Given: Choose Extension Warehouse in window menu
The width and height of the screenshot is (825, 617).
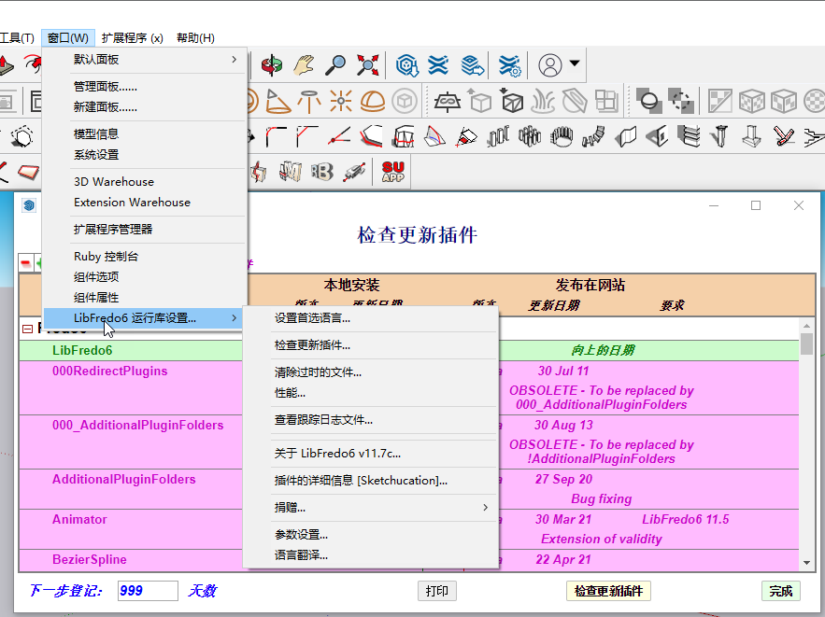Looking at the screenshot, I should pyautogui.click(x=145, y=203).
